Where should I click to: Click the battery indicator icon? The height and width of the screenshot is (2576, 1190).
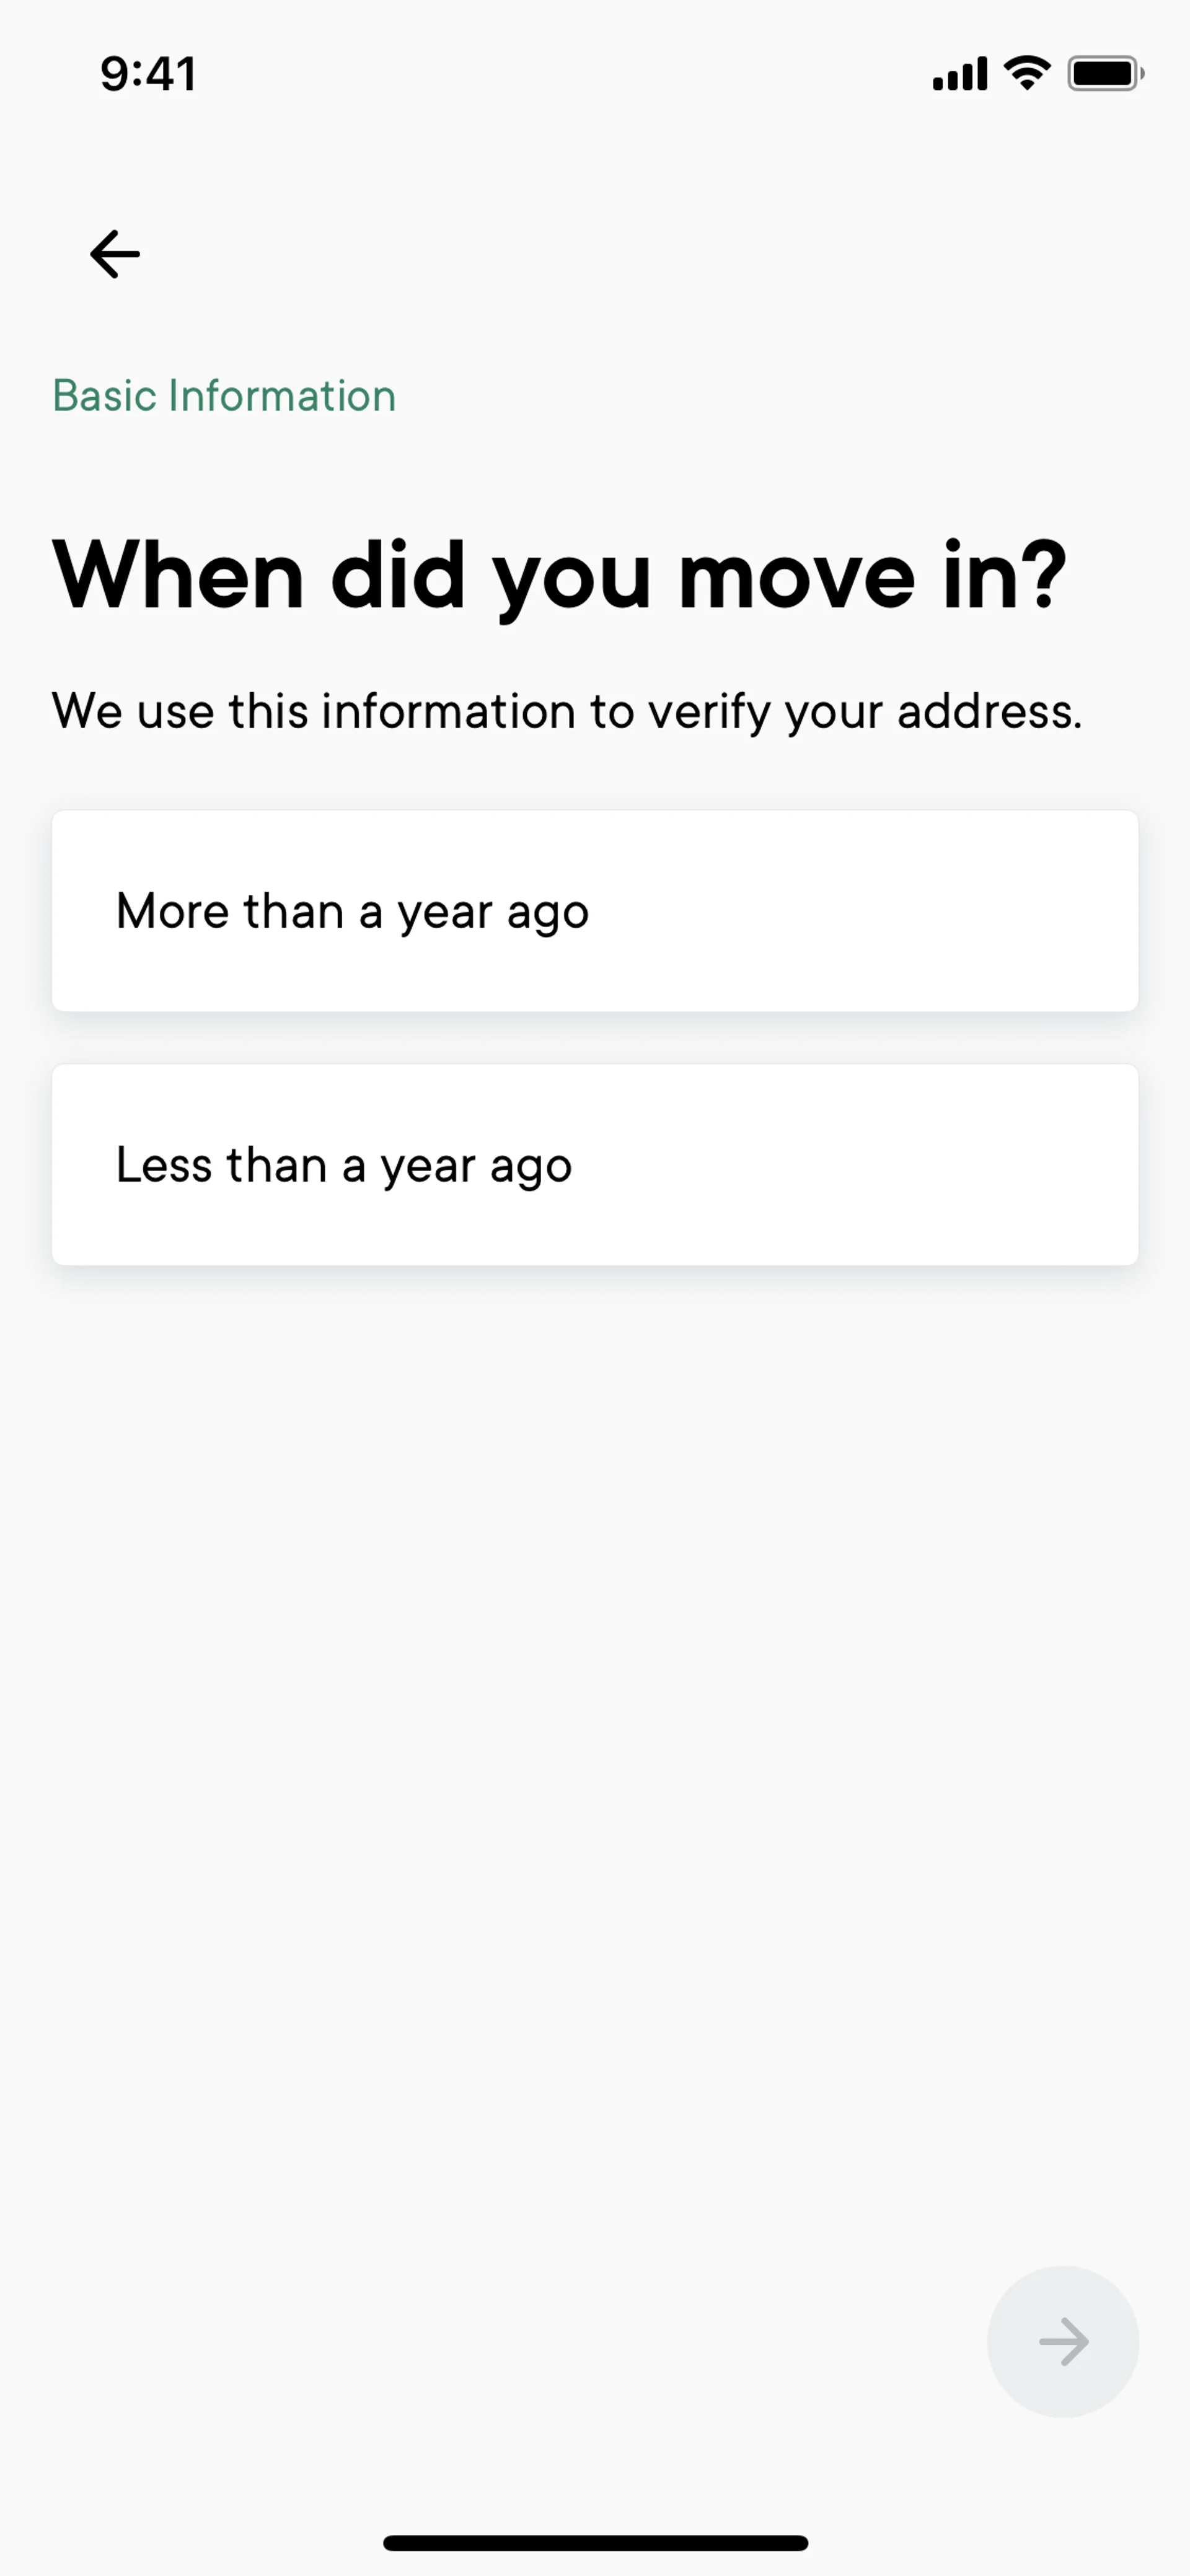1104,74
